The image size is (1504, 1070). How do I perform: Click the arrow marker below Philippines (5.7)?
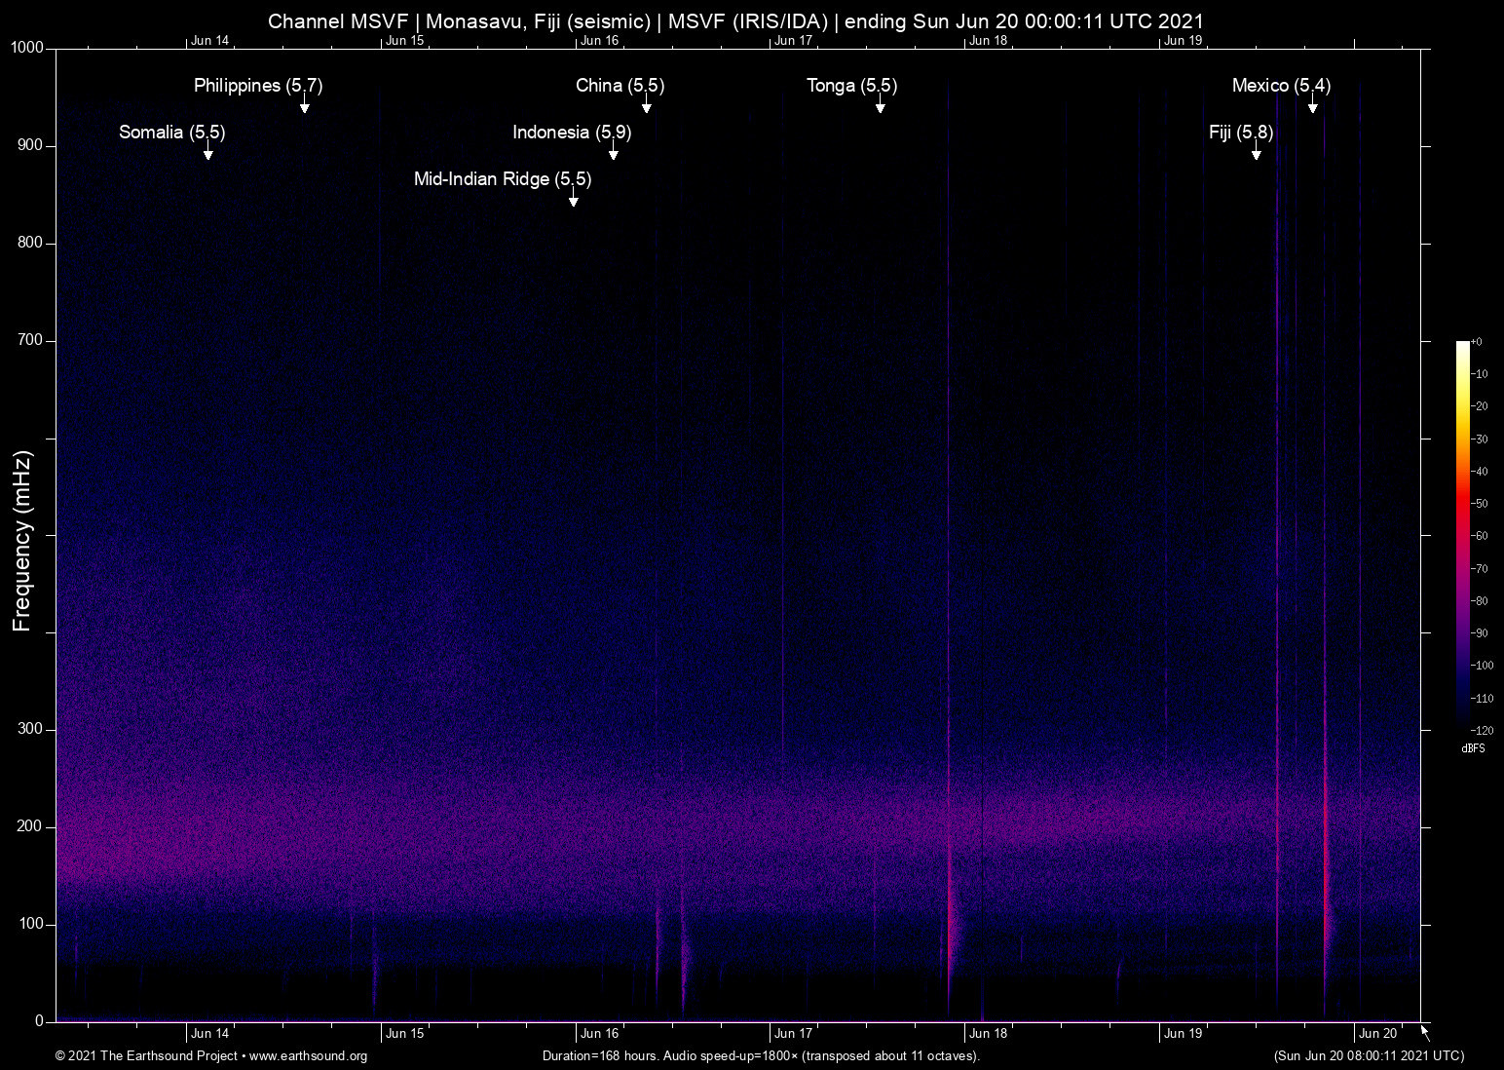tap(304, 107)
